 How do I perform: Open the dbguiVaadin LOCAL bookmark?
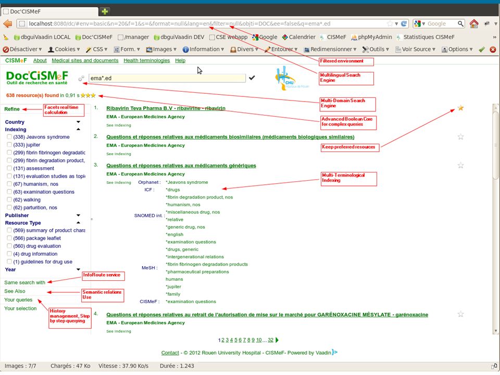click(42, 37)
